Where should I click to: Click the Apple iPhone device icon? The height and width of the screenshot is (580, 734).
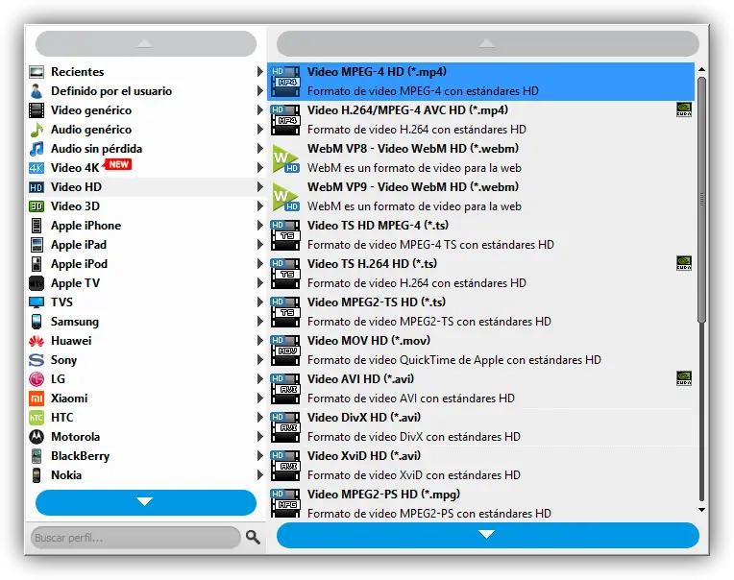[37, 226]
